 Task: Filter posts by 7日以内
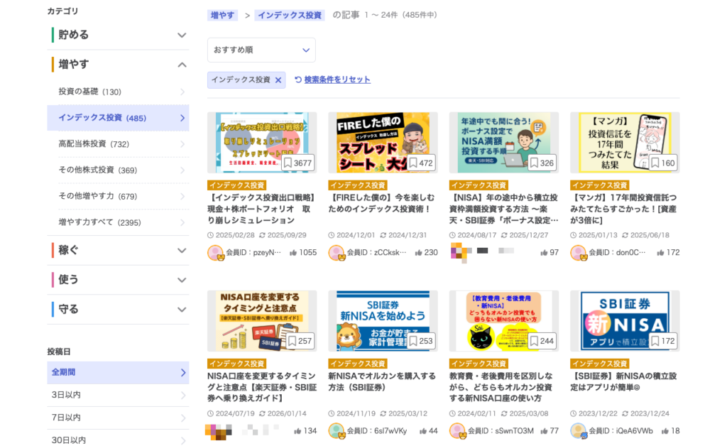pyautogui.click(x=119, y=418)
